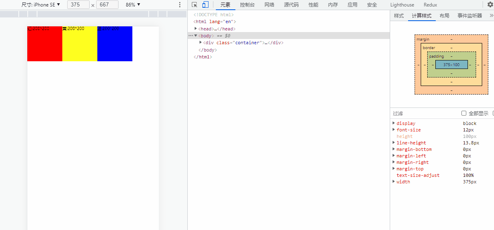Click the margin label in box model
494x230 pixels.
click(423, 39)
